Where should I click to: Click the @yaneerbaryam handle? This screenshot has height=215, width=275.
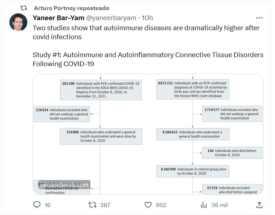[x=111, y=18]
